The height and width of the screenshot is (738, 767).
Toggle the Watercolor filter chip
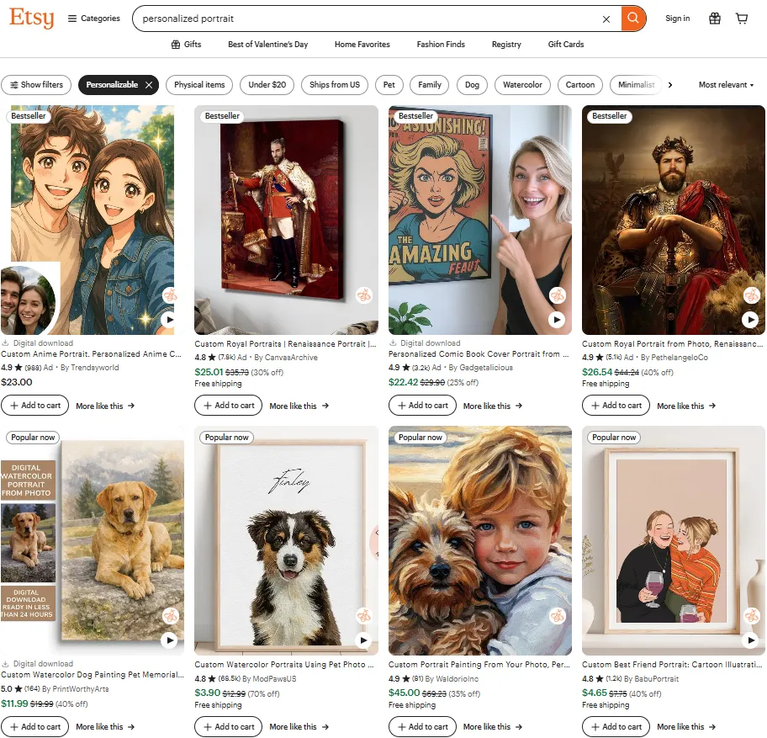522,85
